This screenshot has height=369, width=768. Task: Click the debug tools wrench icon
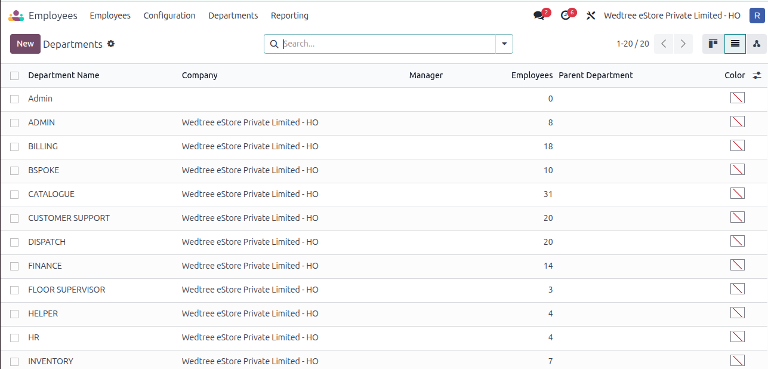(591, 16)
